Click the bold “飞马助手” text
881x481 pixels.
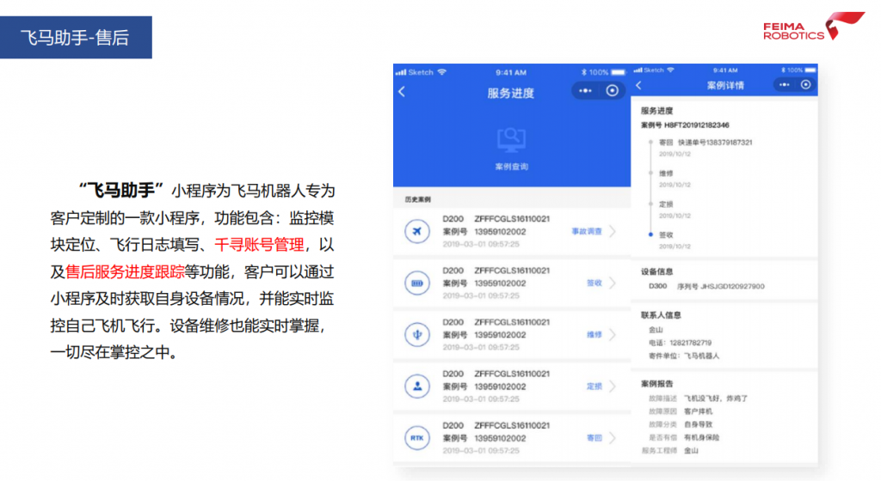pos(120,190)
